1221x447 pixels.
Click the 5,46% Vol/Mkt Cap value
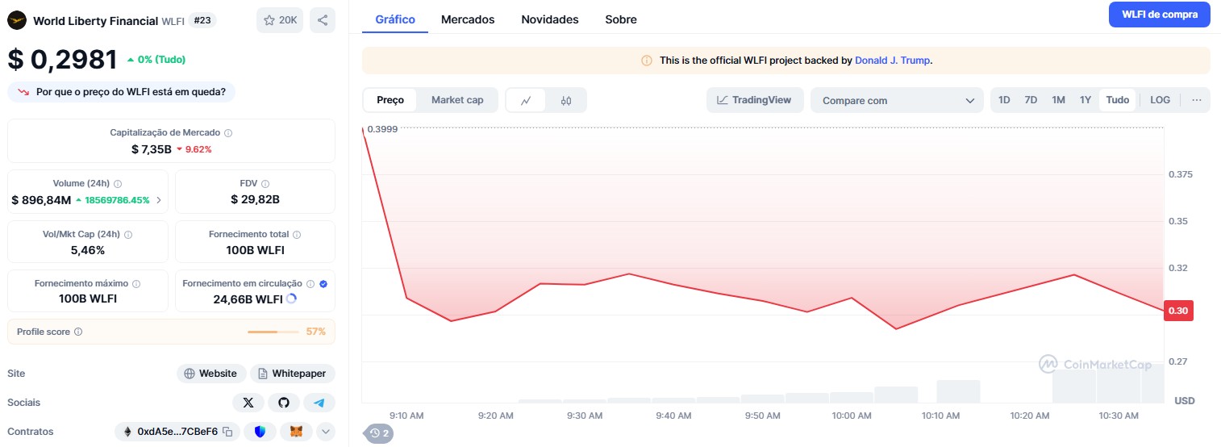point(88,250)
